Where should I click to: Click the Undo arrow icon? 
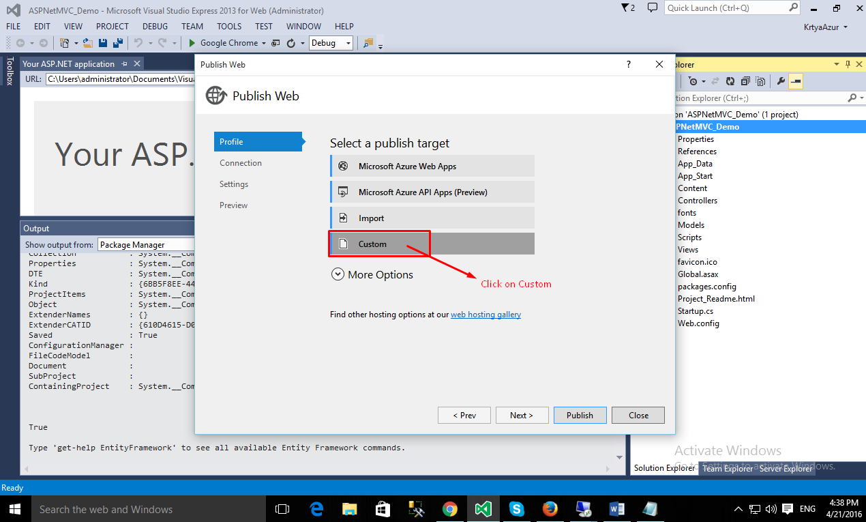pyautogui.click(x=138, y=43)
